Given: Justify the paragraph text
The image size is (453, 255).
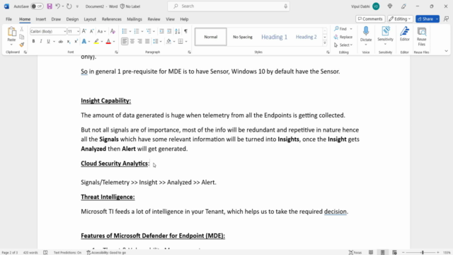Looking at the screenshot, I should (x=147, y=42).
